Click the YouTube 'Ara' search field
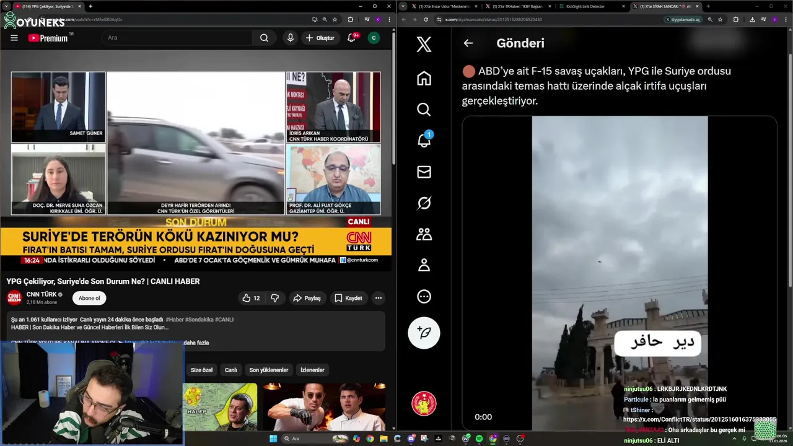Image resolution: width=793 pixels, height=446 pixels. click(177, 38)
